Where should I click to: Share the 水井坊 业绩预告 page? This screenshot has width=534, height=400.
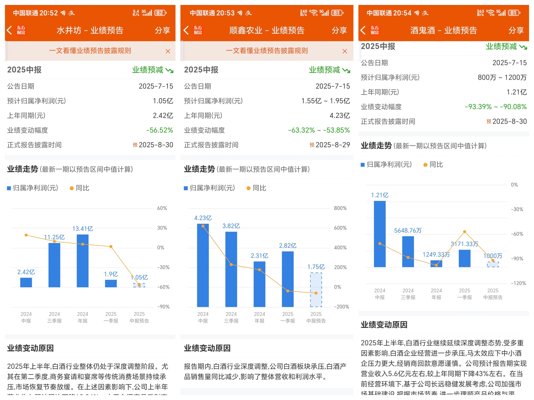pos(162,30)
